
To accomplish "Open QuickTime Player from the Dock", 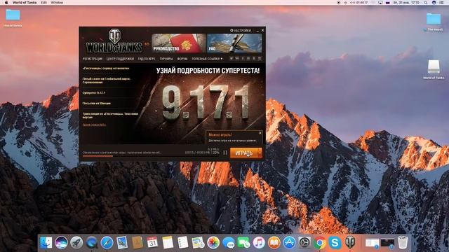I will (x=92, y=243).
